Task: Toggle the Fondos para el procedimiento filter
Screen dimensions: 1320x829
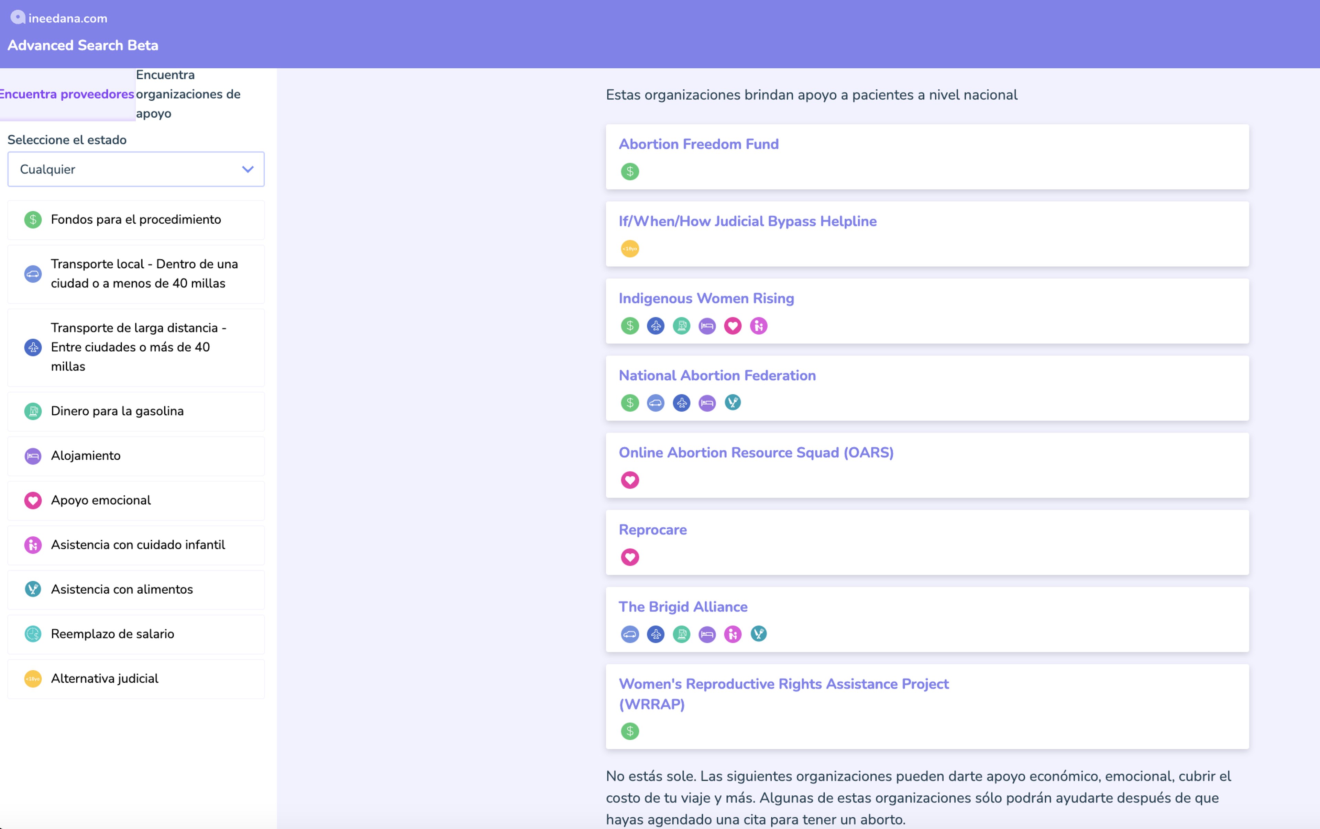Action: click(x=135, y=220)
